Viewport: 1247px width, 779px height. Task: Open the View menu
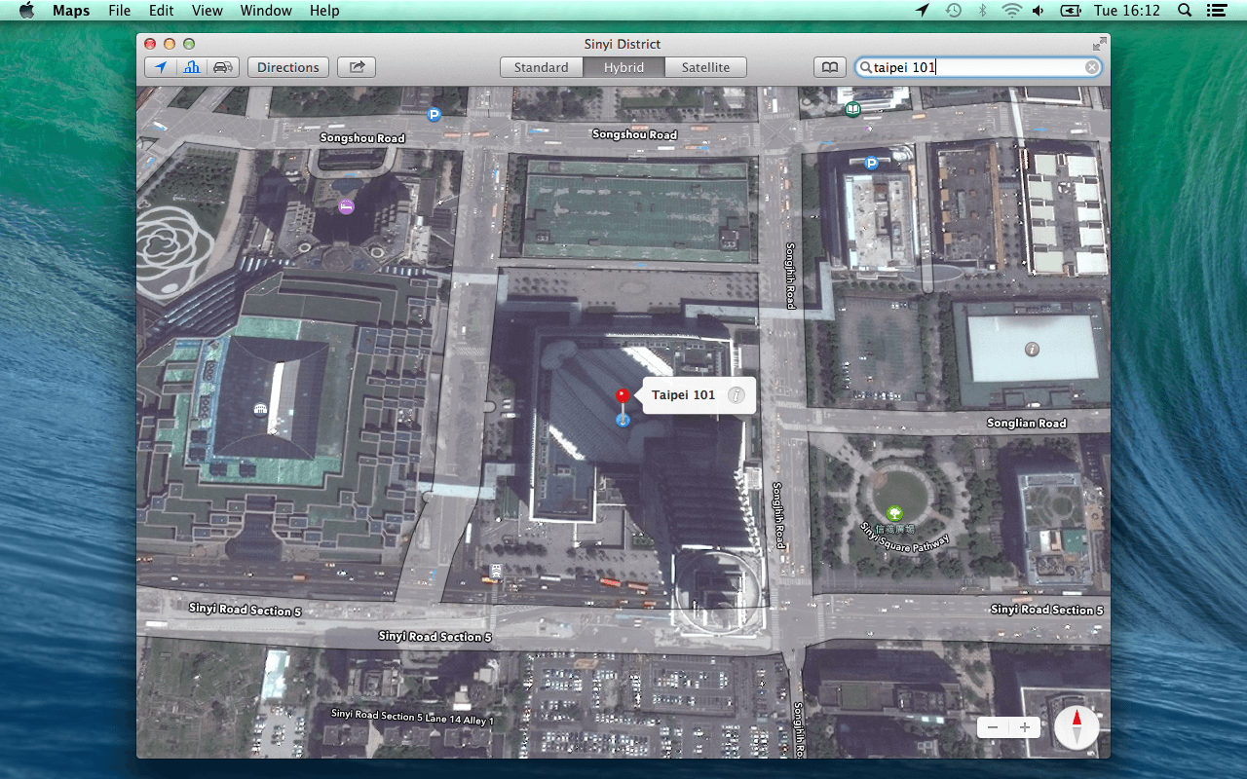(208, 11)
